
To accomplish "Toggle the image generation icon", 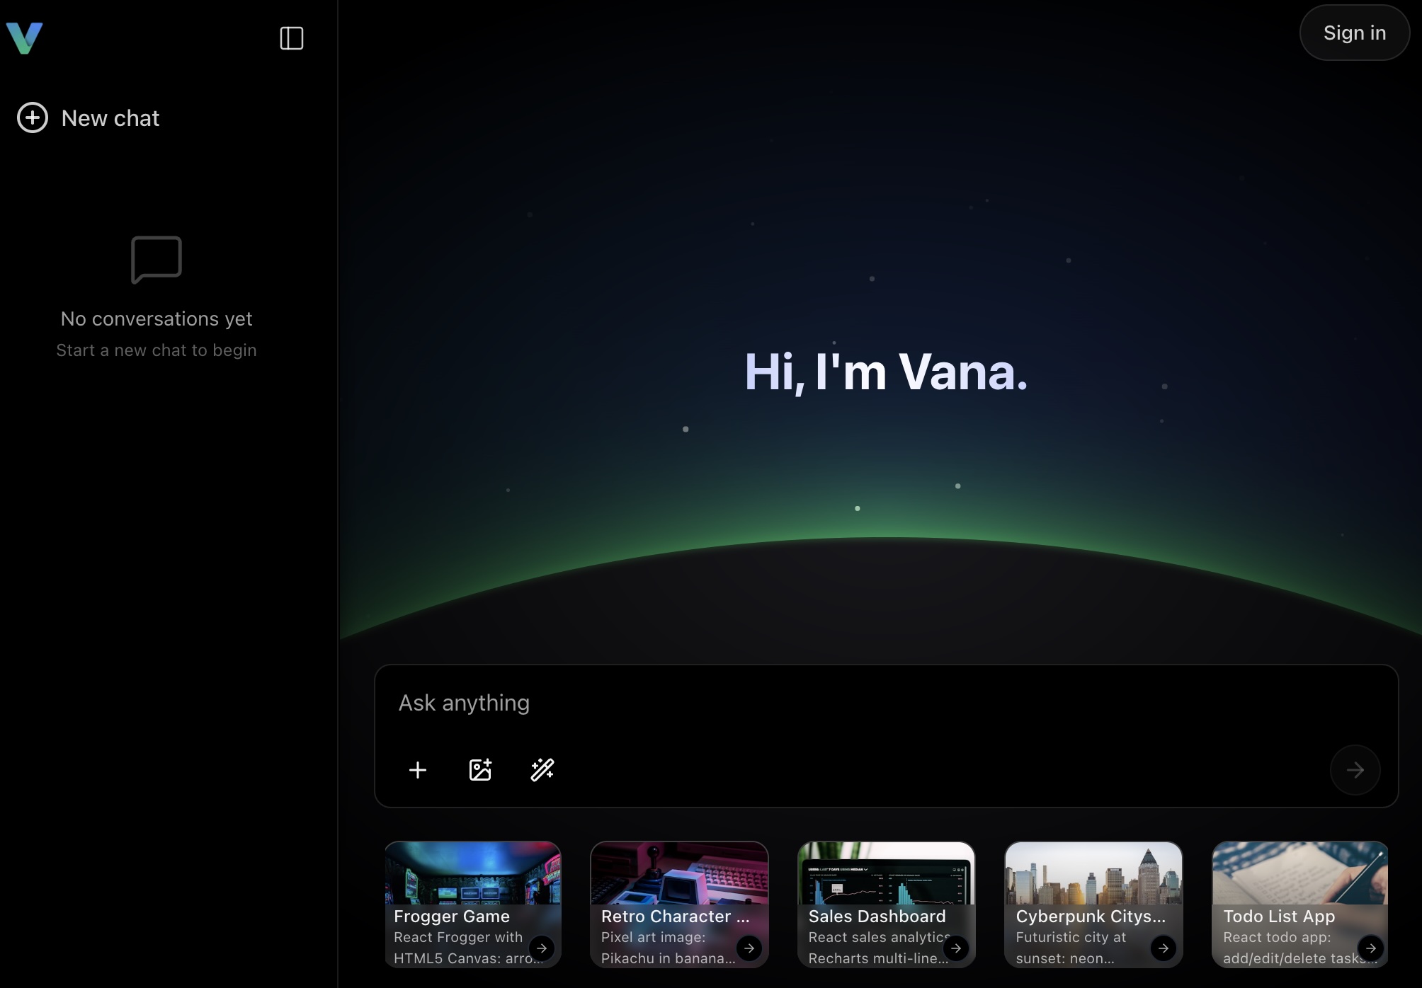I will [480, 770].
